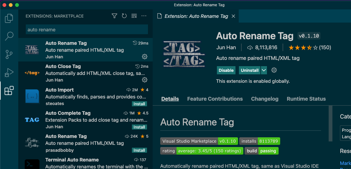Select the Extension: Auto Rename Tag editor tab

point(196,16)
